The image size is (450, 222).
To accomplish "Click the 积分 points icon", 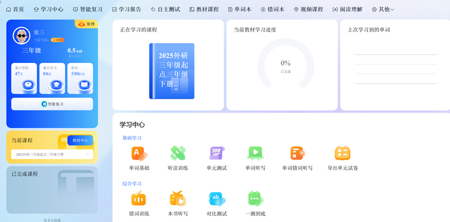I will 84,85.
